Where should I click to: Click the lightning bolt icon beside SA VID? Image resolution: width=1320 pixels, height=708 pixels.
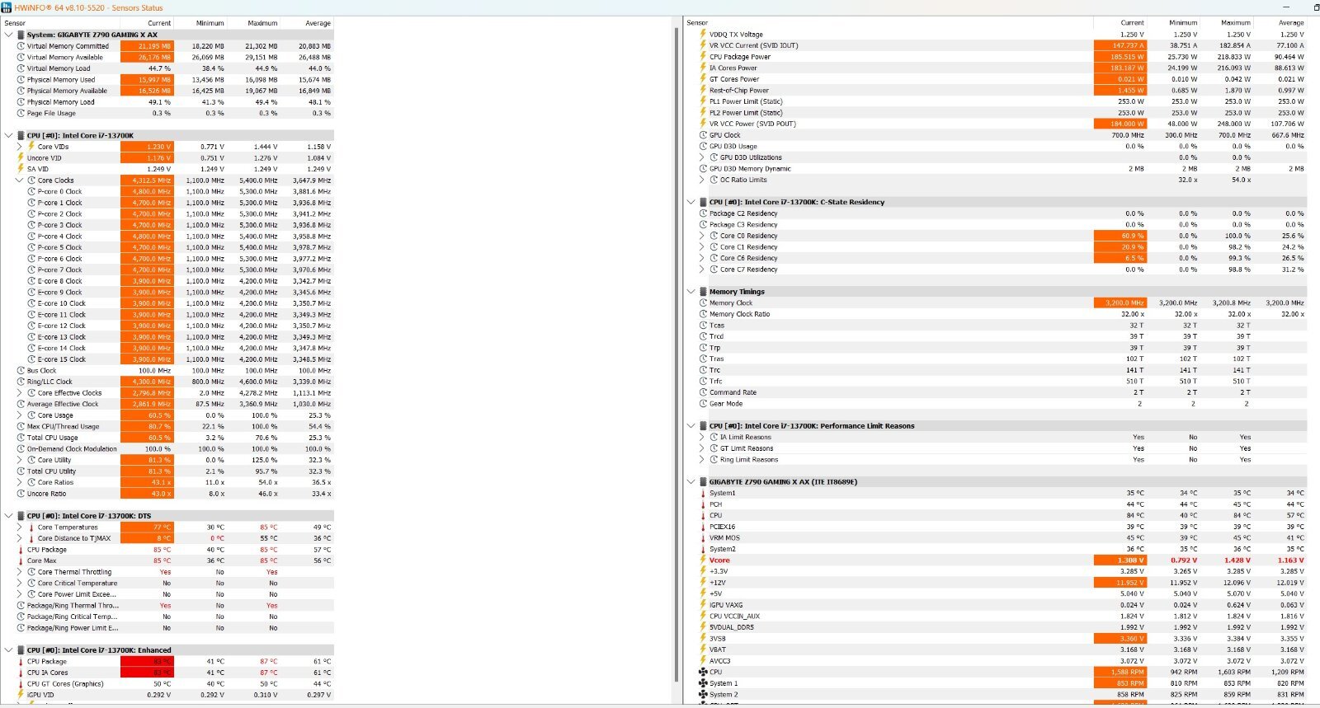pos(21,169)
